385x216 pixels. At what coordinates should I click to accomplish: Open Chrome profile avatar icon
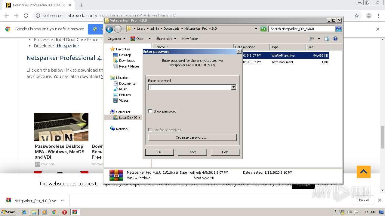pyautogui.click(x=368, y=16)
